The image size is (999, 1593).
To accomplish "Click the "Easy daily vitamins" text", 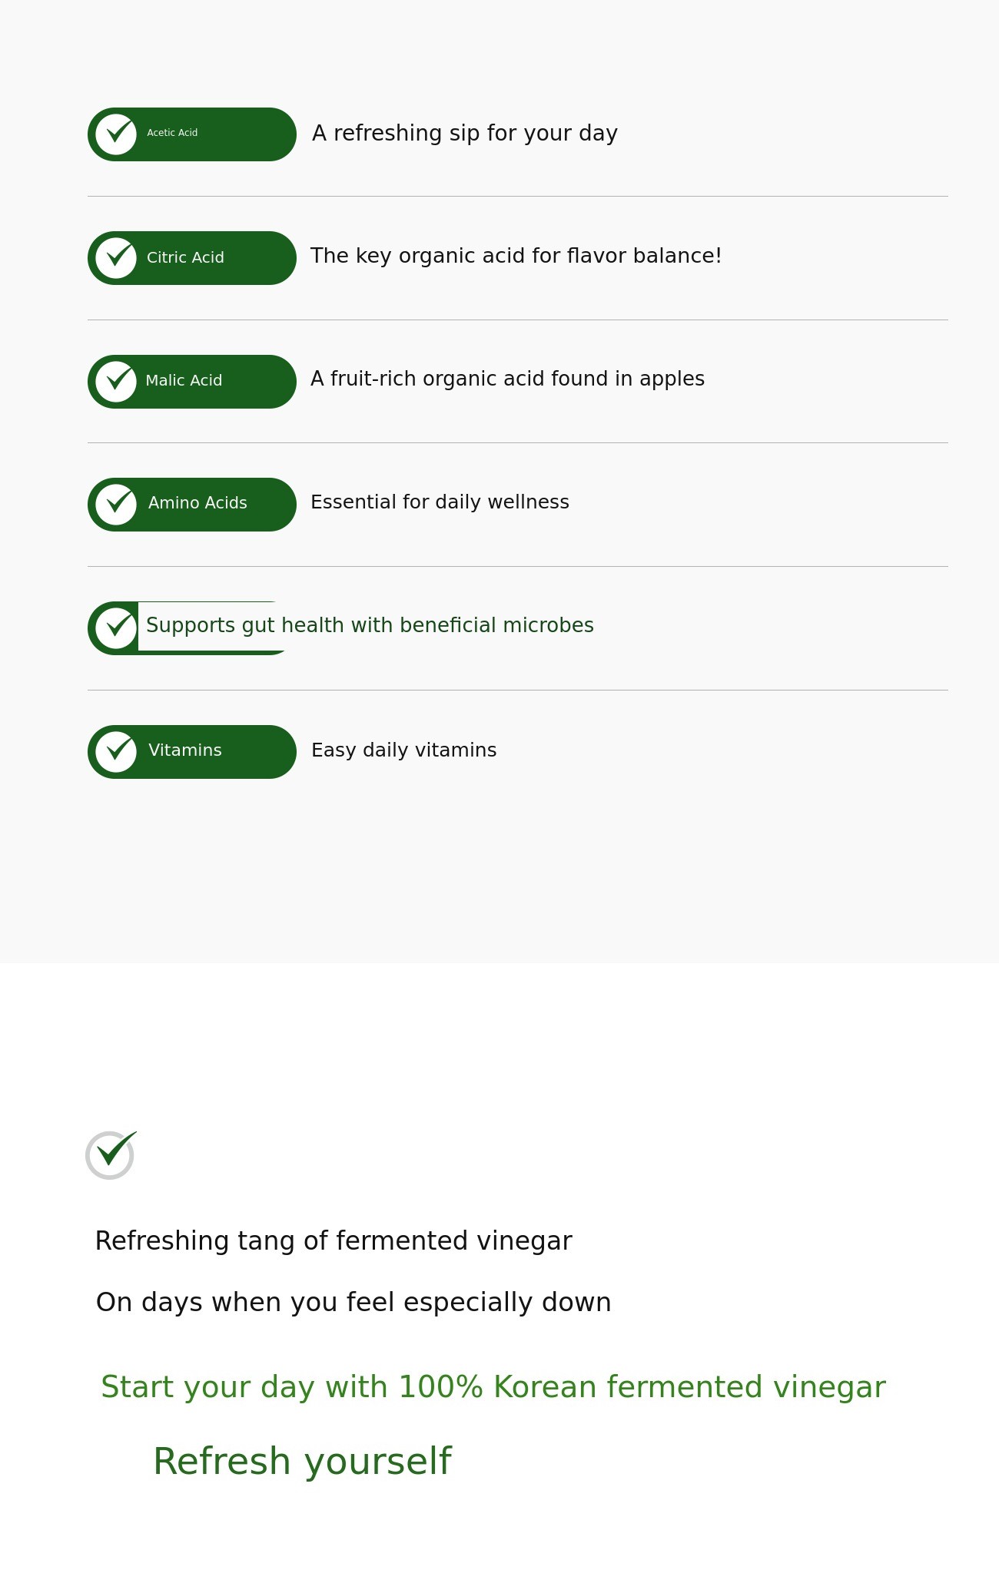I will coord(403,750).
